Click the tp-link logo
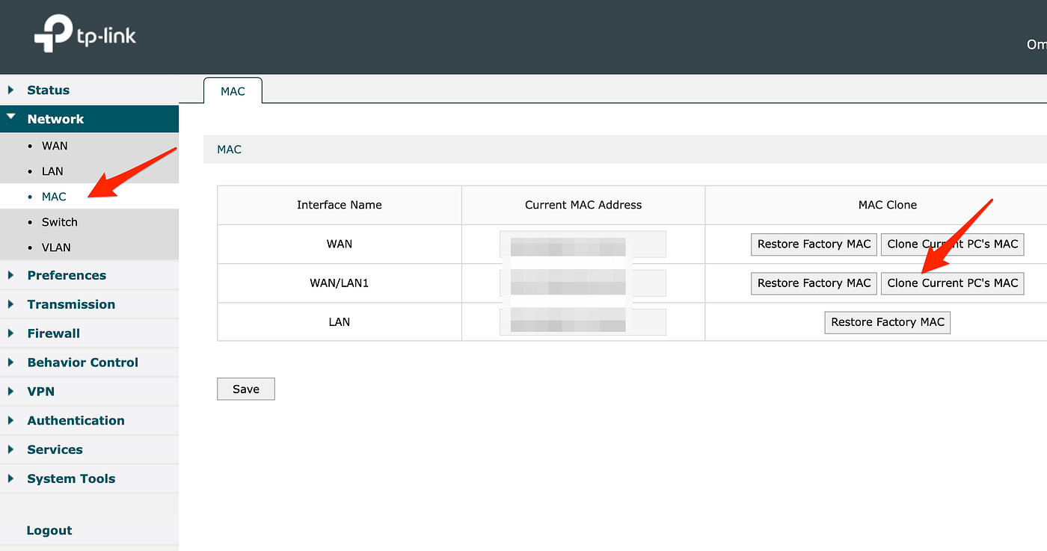Image resolution: width=1047 pixels, height=551 pixels. (85, 35)
